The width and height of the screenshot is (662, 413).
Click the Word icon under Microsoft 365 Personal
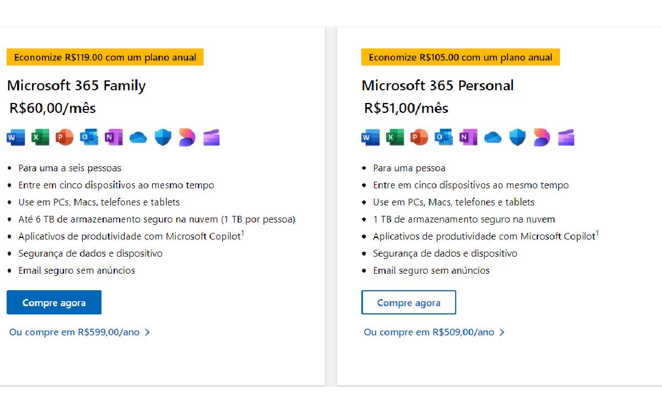point(371,137)
